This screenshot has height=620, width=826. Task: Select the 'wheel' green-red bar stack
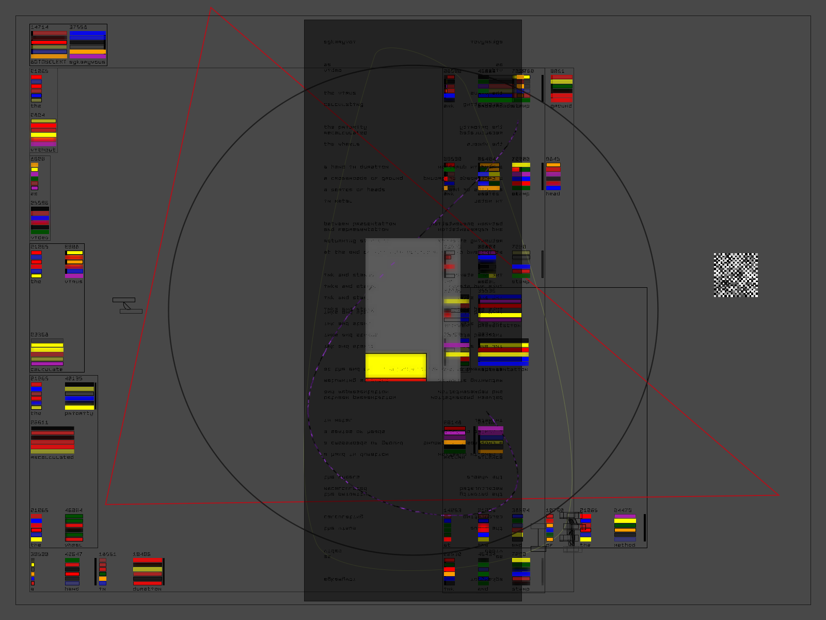click(74, 528)
